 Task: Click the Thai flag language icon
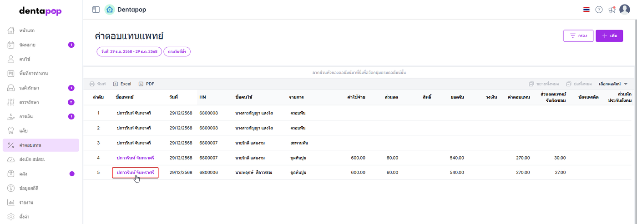tap(586, 10)
